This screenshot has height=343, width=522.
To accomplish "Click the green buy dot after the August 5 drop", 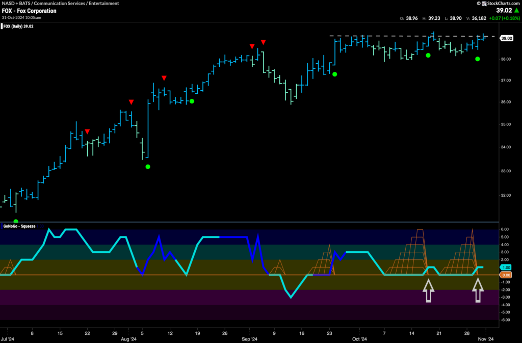I will [x=147, y=167].
